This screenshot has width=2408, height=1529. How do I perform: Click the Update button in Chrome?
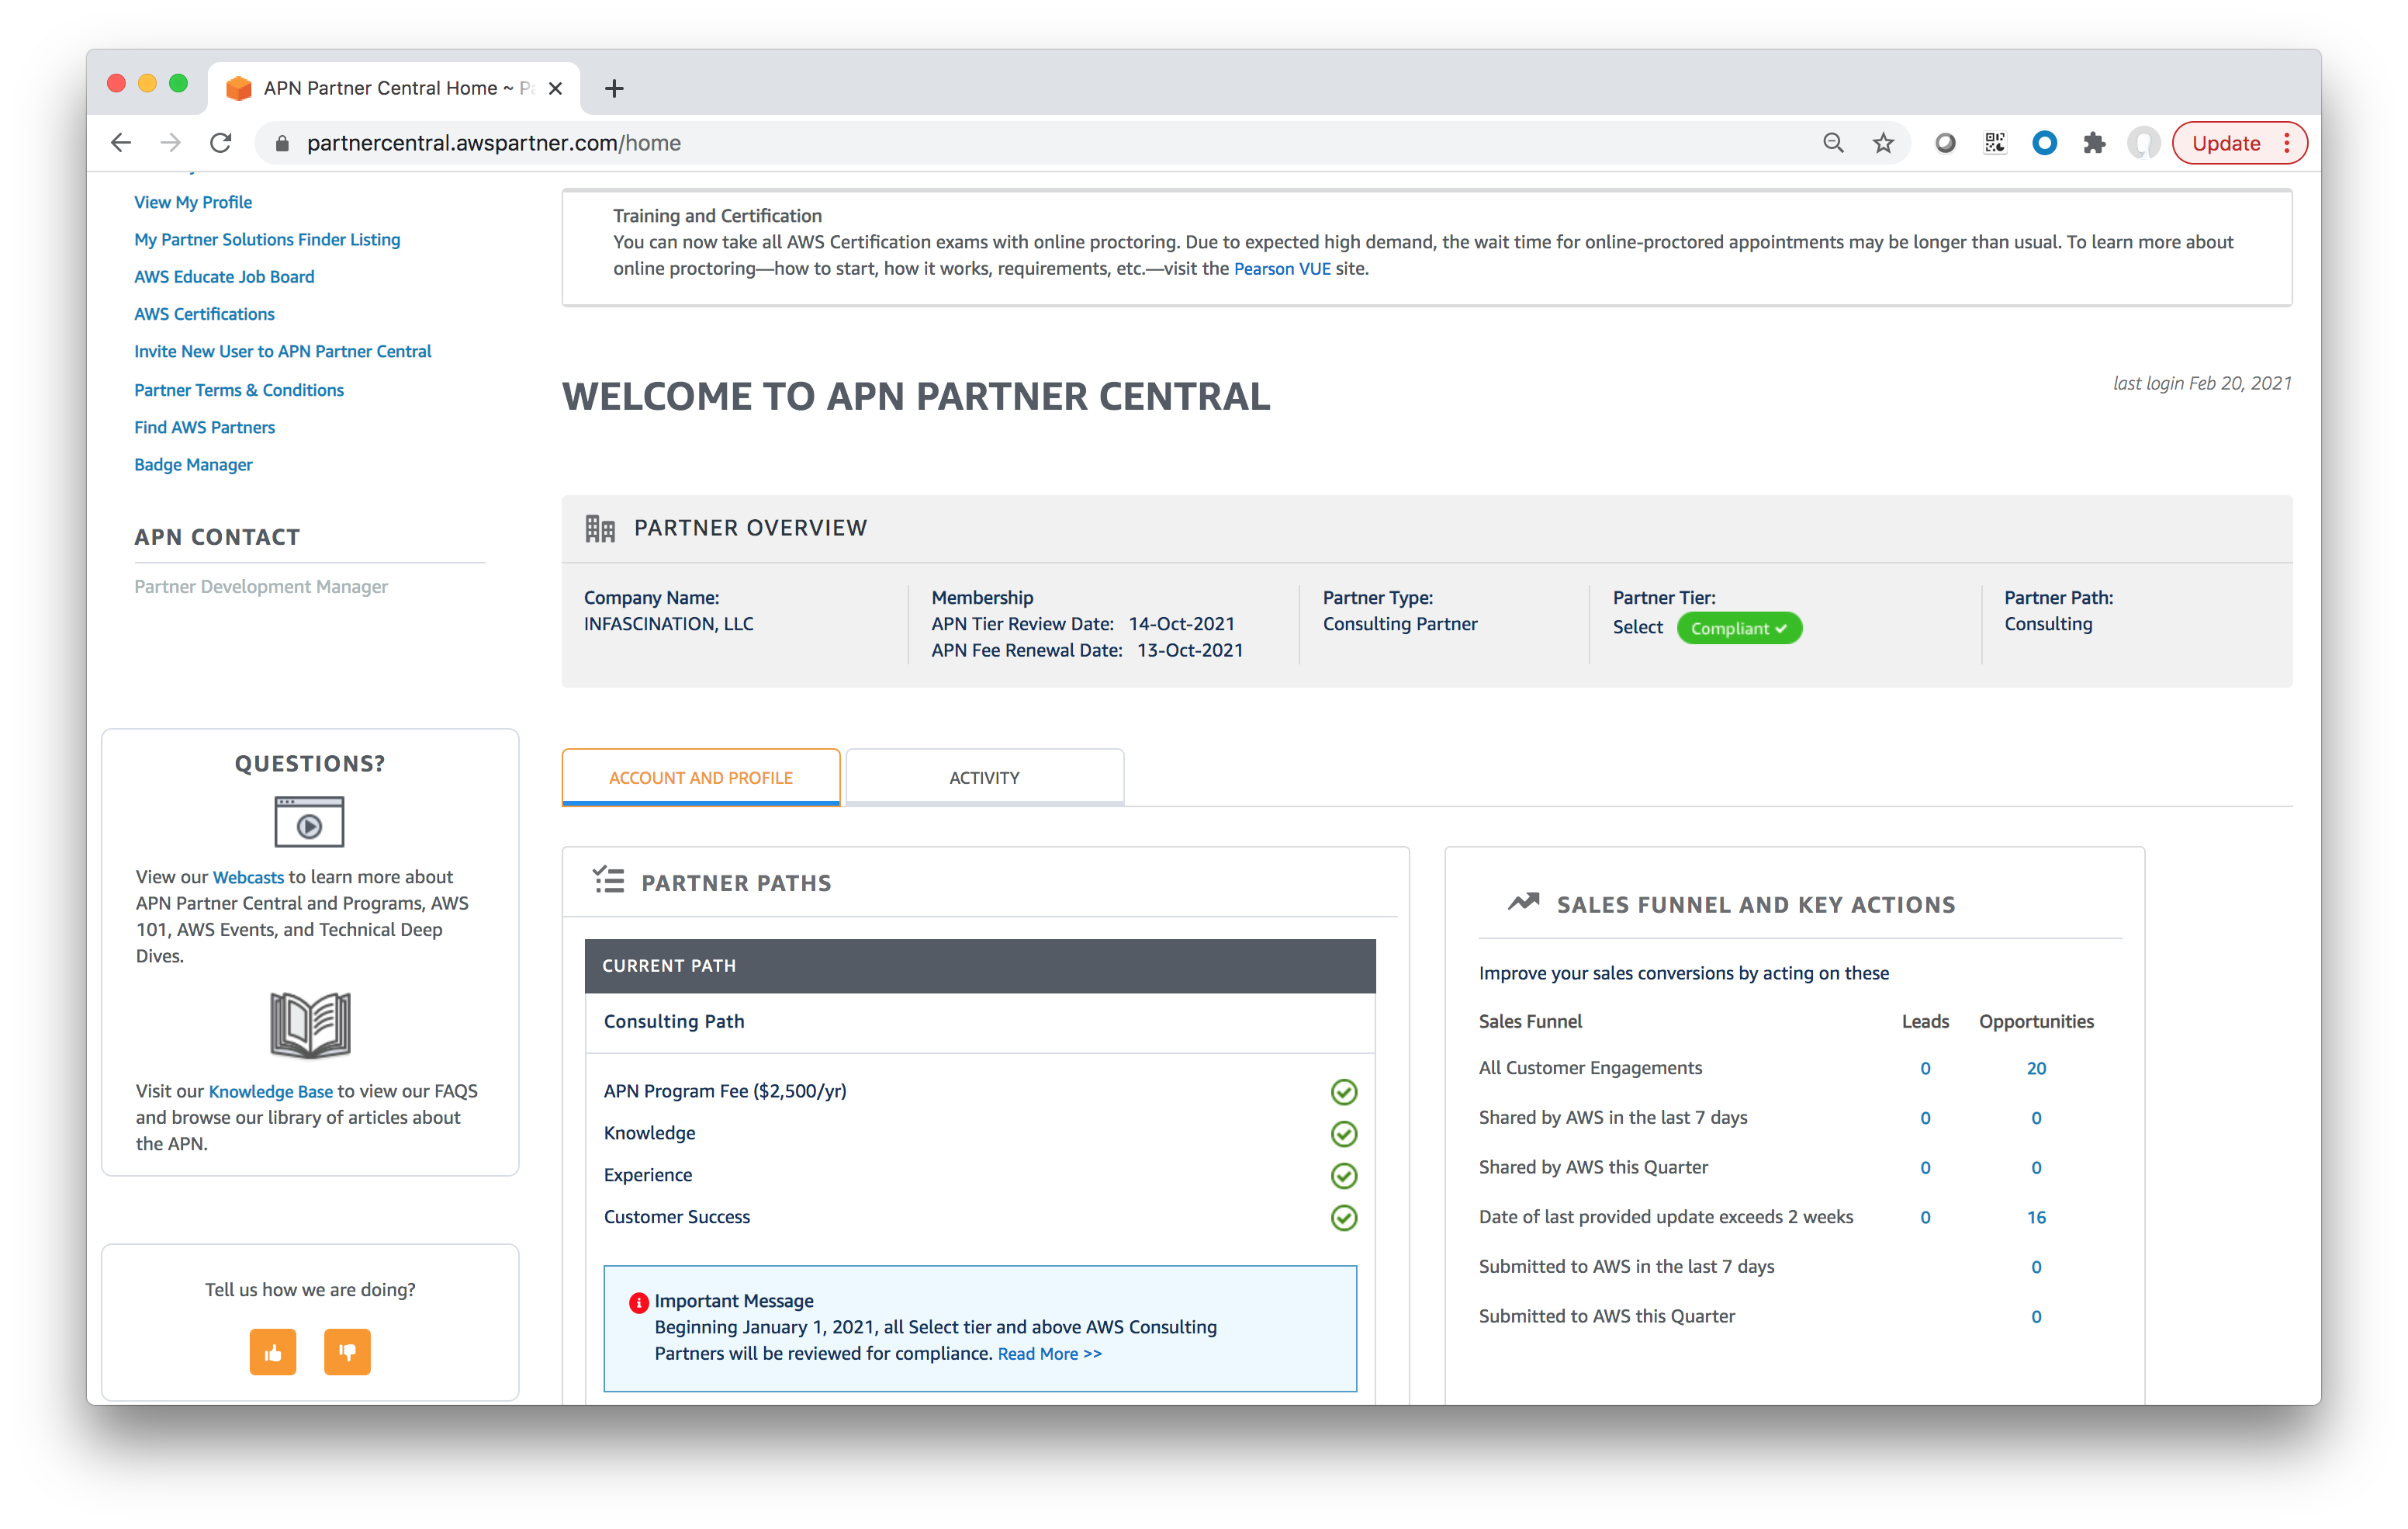pyautogui.click(x=2226, y=143)
